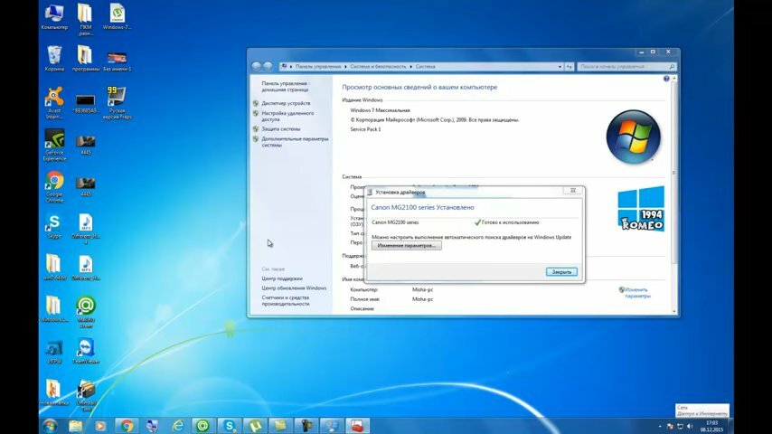Open Mail.Ru Agent from the taskbar

202,426
